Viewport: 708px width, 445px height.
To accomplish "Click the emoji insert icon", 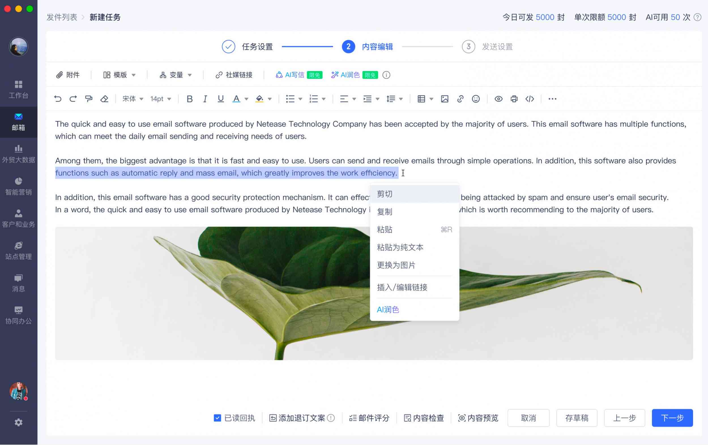I will [476, 99].
